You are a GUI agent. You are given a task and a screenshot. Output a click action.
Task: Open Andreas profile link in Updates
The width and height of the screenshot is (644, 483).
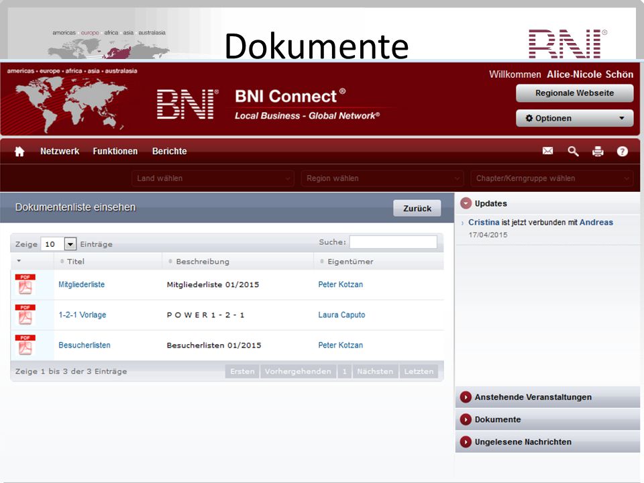596,222
